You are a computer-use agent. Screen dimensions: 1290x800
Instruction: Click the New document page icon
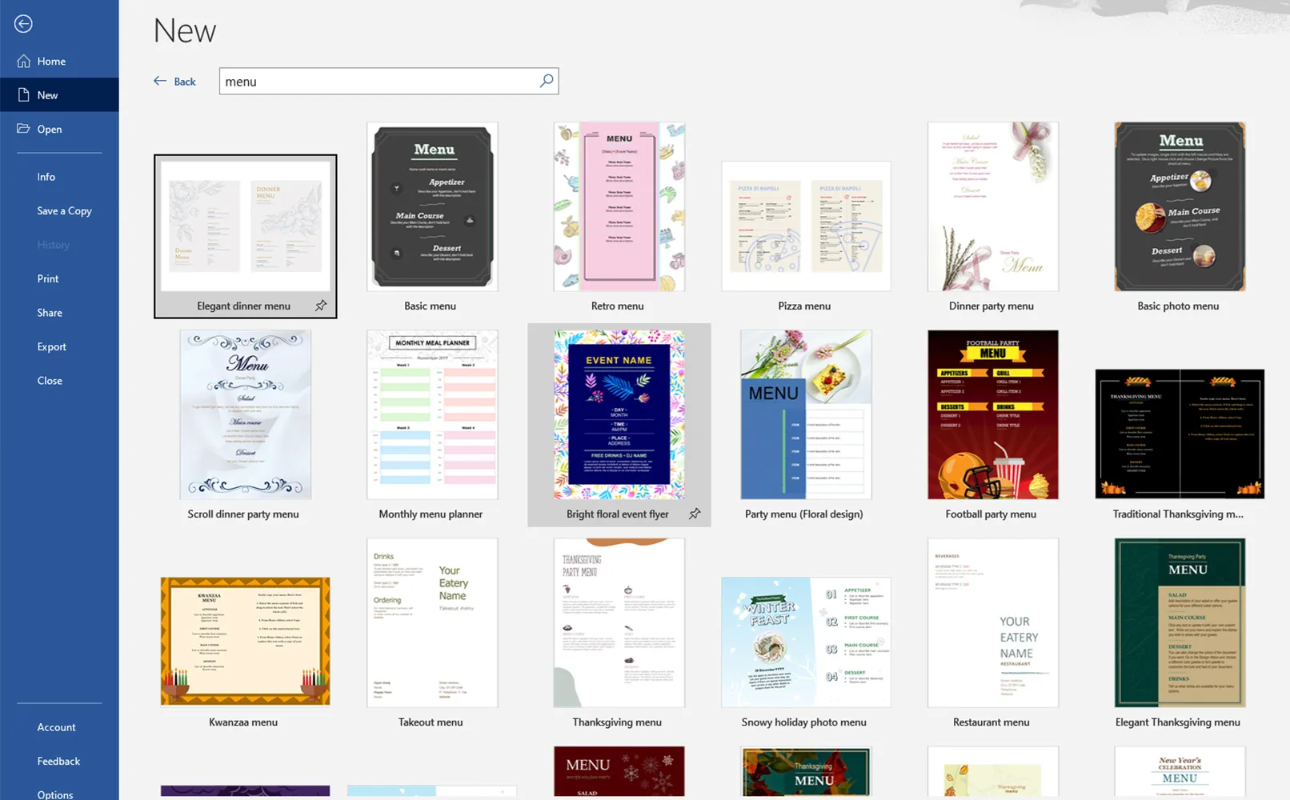tap(23, 94)
